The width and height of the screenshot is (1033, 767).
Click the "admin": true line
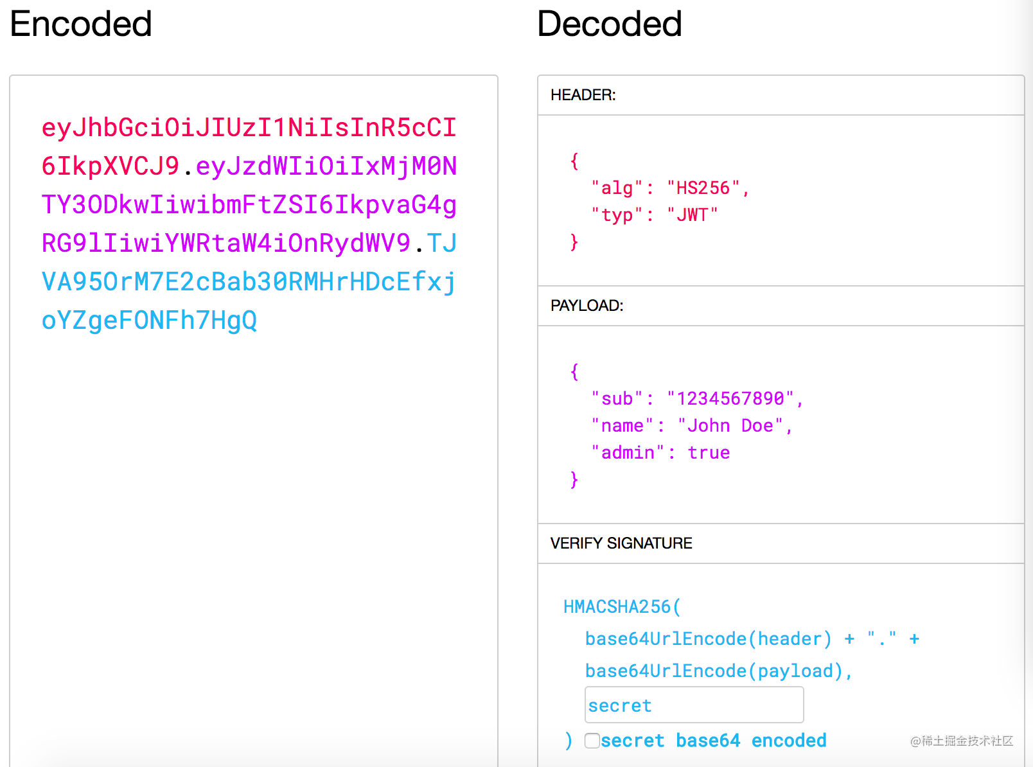coord(660,452)
